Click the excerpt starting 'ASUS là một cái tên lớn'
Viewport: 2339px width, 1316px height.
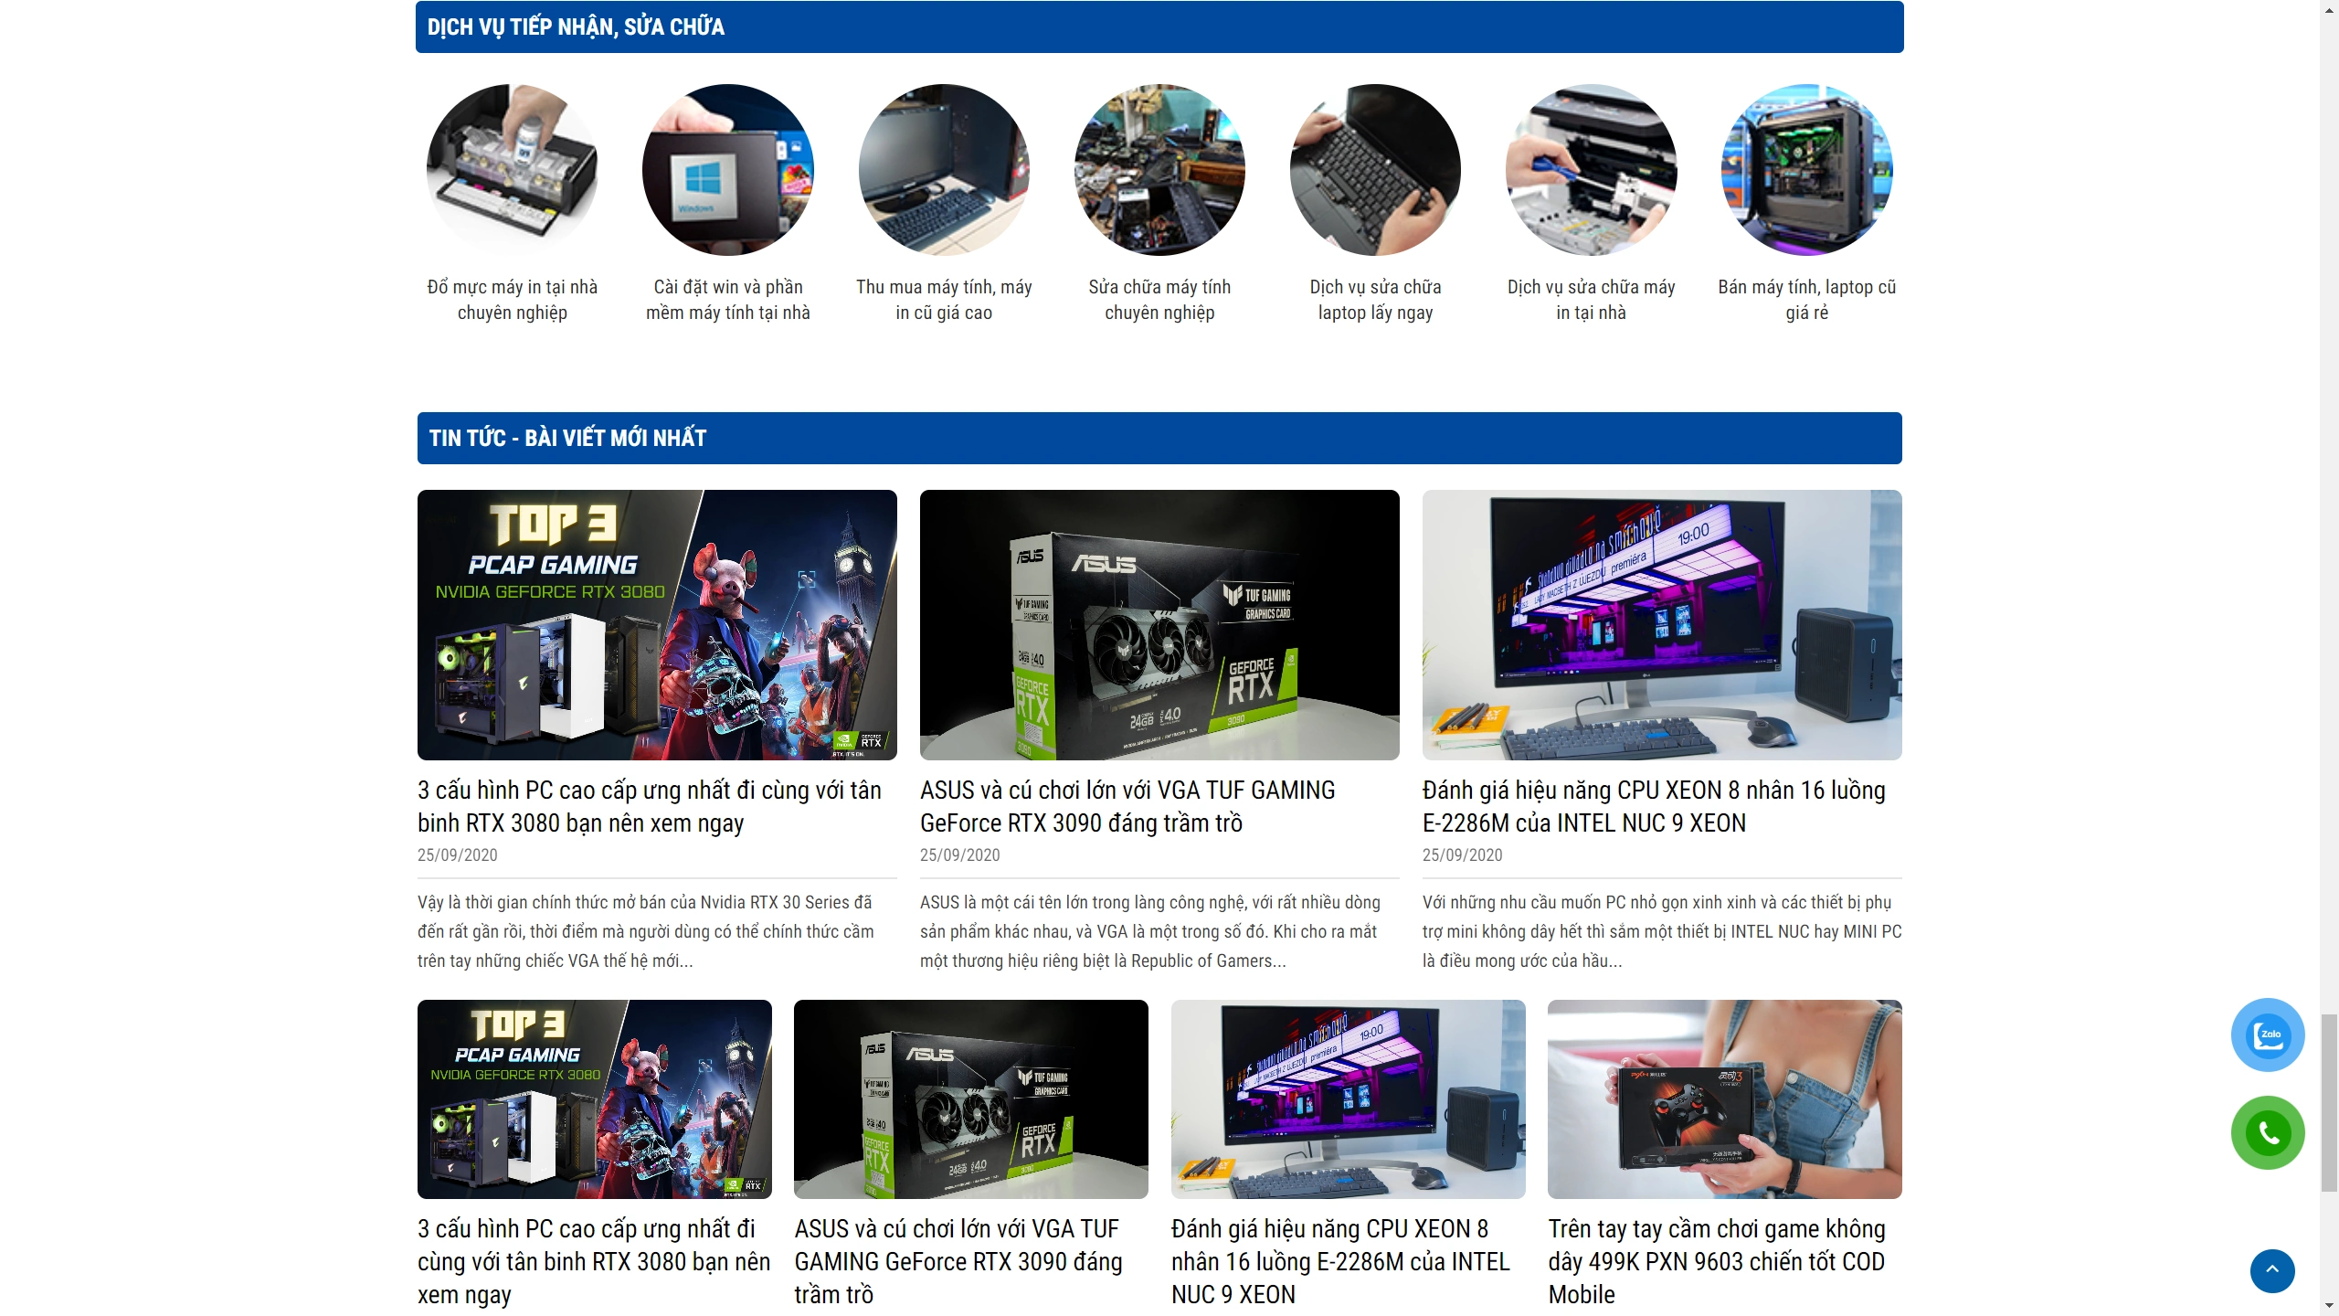pos(1150,931)
